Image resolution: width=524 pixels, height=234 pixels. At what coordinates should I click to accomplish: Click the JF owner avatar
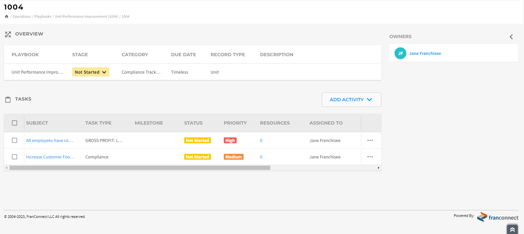(x=400, y=53)
